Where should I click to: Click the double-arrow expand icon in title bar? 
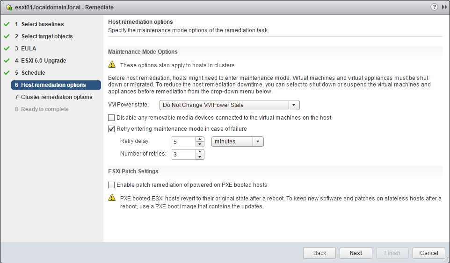click(443, 7)
